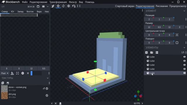The height and width of the screenshot is (105, 187).
Task: Click the add group folder icon
Action: coord(152,52)
